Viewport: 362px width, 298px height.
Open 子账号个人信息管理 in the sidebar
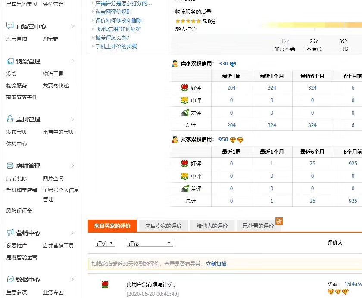click(61, 195)
